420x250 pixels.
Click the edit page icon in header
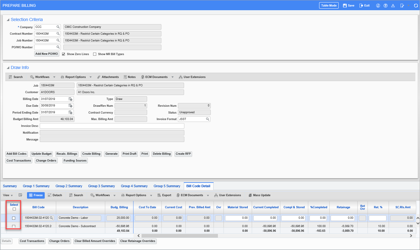click(x=402, y=6)
